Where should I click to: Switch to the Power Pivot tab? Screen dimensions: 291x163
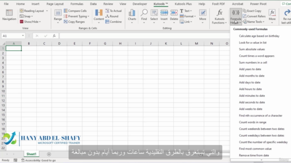pyautogui.click(x=258, y=4)
